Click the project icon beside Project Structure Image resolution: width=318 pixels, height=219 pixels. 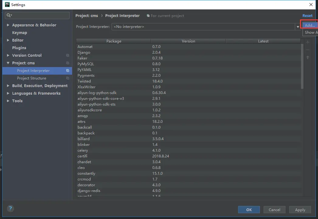68,78
